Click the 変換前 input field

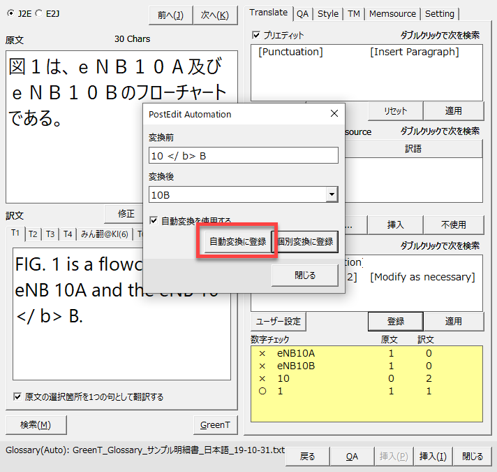244,155
